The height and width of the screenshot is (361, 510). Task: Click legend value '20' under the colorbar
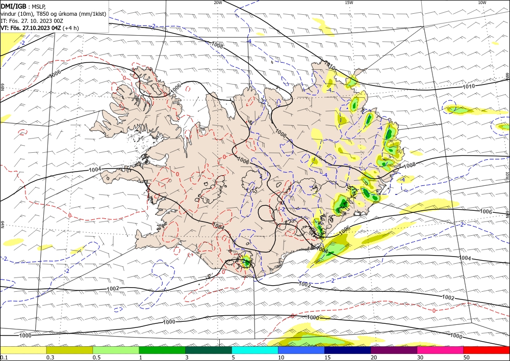pyautogui.click(x=374, y=358)
